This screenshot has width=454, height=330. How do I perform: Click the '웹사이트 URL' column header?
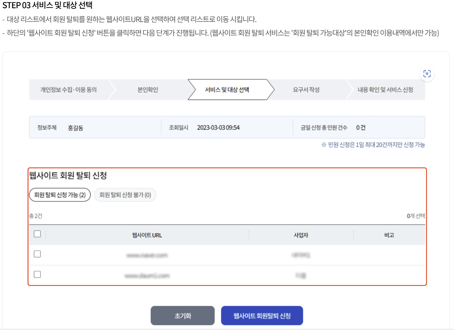click(147, 234)
